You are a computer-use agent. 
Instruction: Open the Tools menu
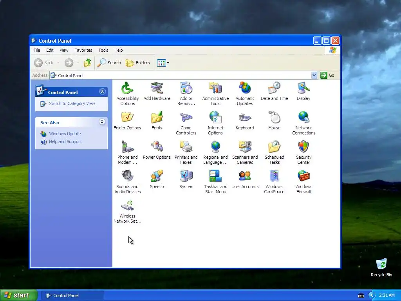click(103, 50)
